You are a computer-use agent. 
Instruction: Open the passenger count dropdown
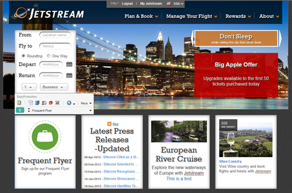(x=29, y=87)
